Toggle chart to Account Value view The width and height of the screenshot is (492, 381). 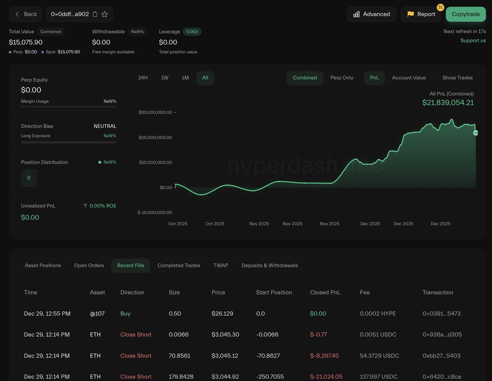pos(408,78)
